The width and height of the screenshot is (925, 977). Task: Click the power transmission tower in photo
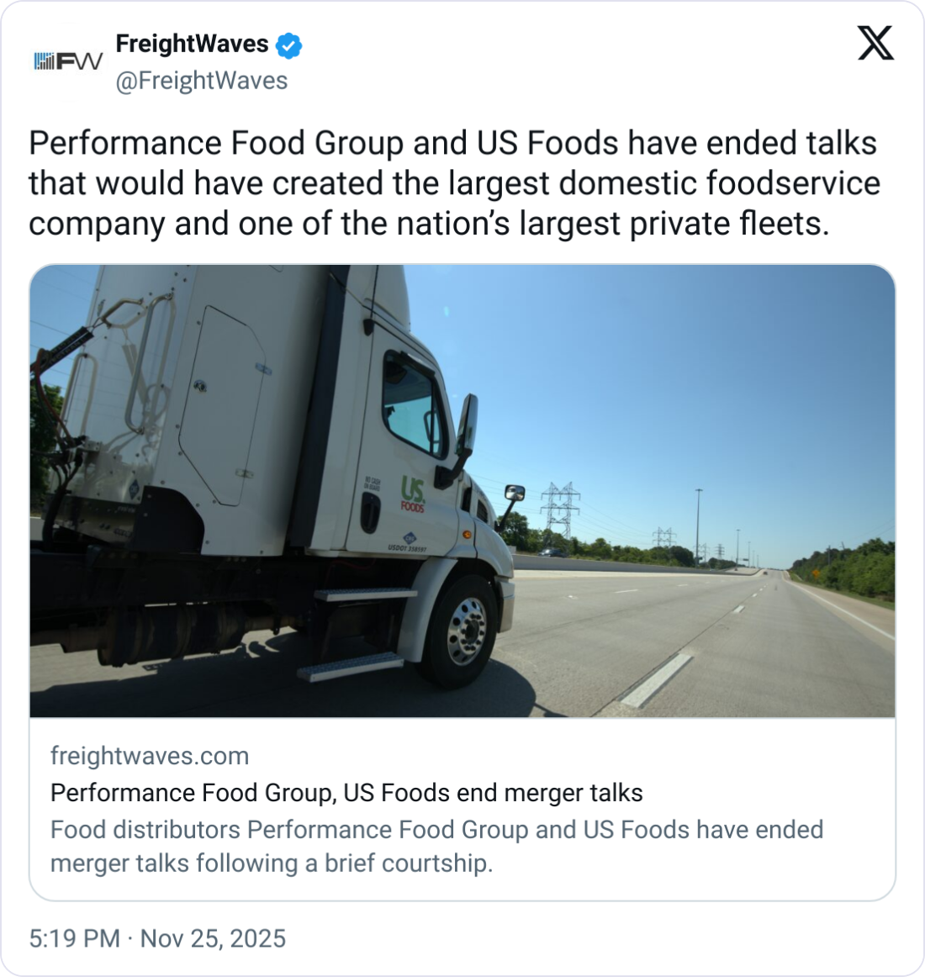point(560,509)
